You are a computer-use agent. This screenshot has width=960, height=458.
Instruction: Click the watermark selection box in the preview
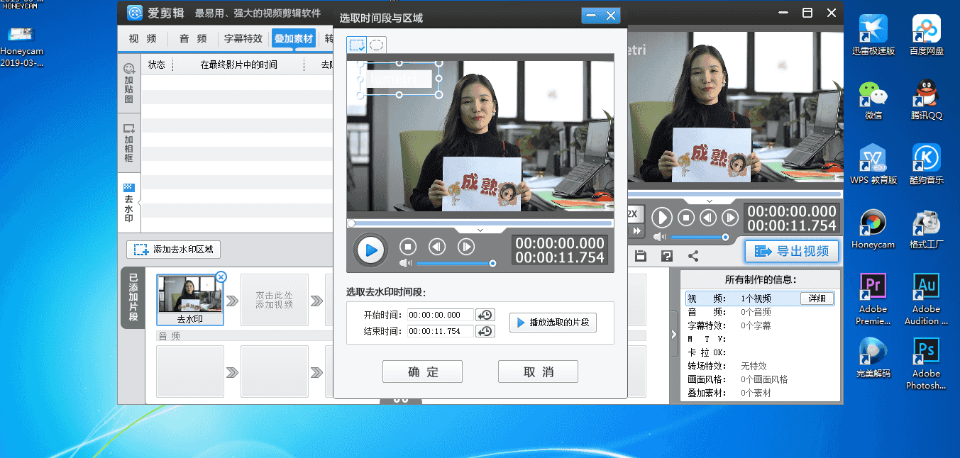tap(399, 79)
